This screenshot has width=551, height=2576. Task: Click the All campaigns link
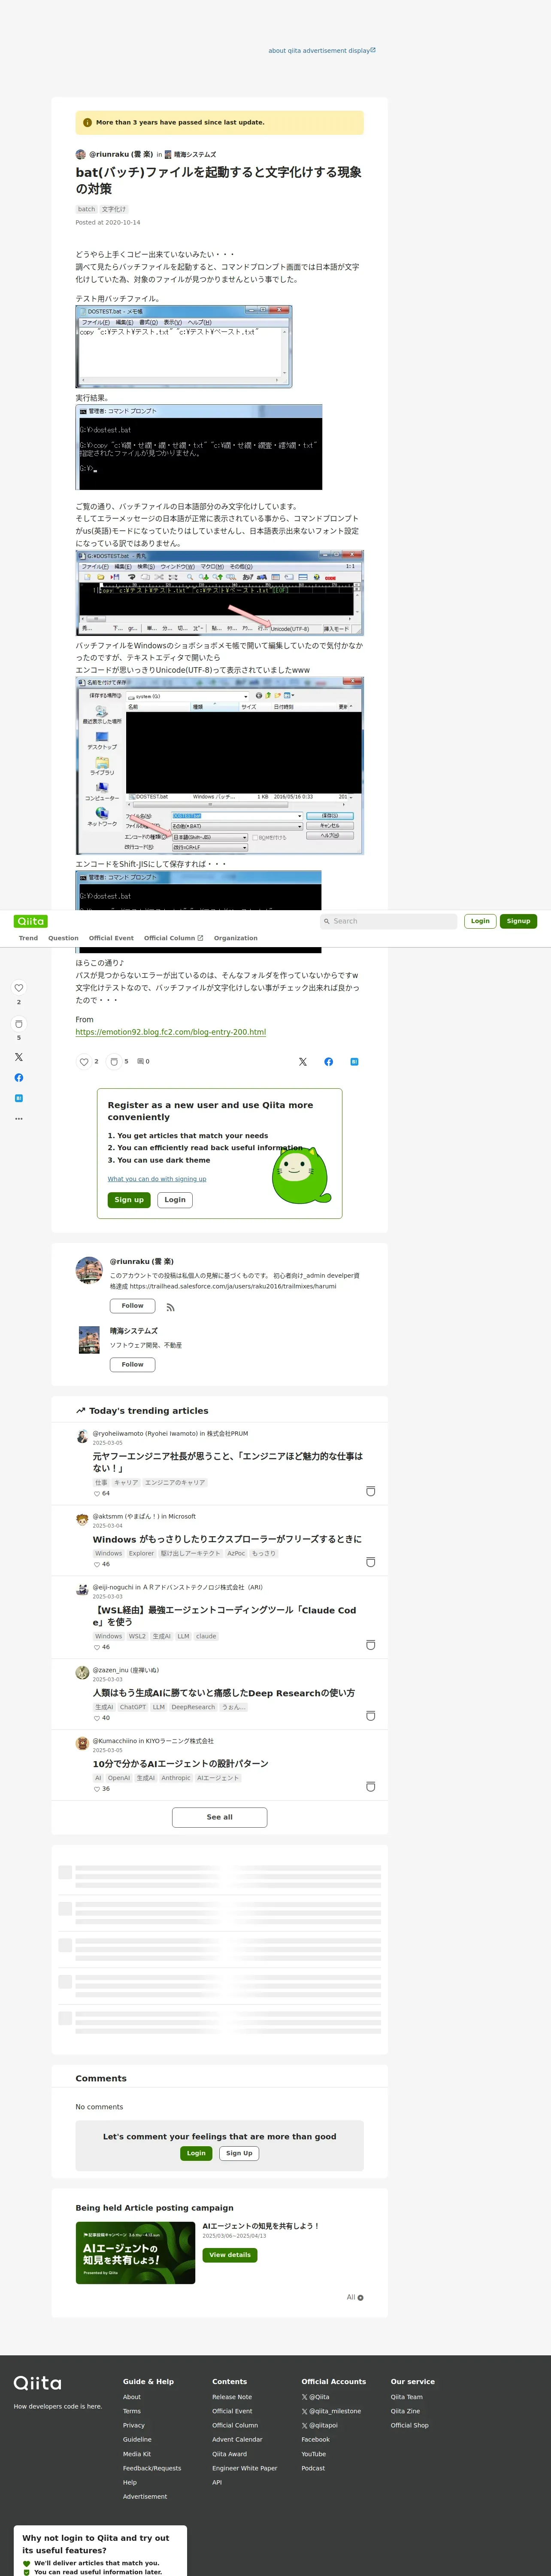click(355, 2298)
